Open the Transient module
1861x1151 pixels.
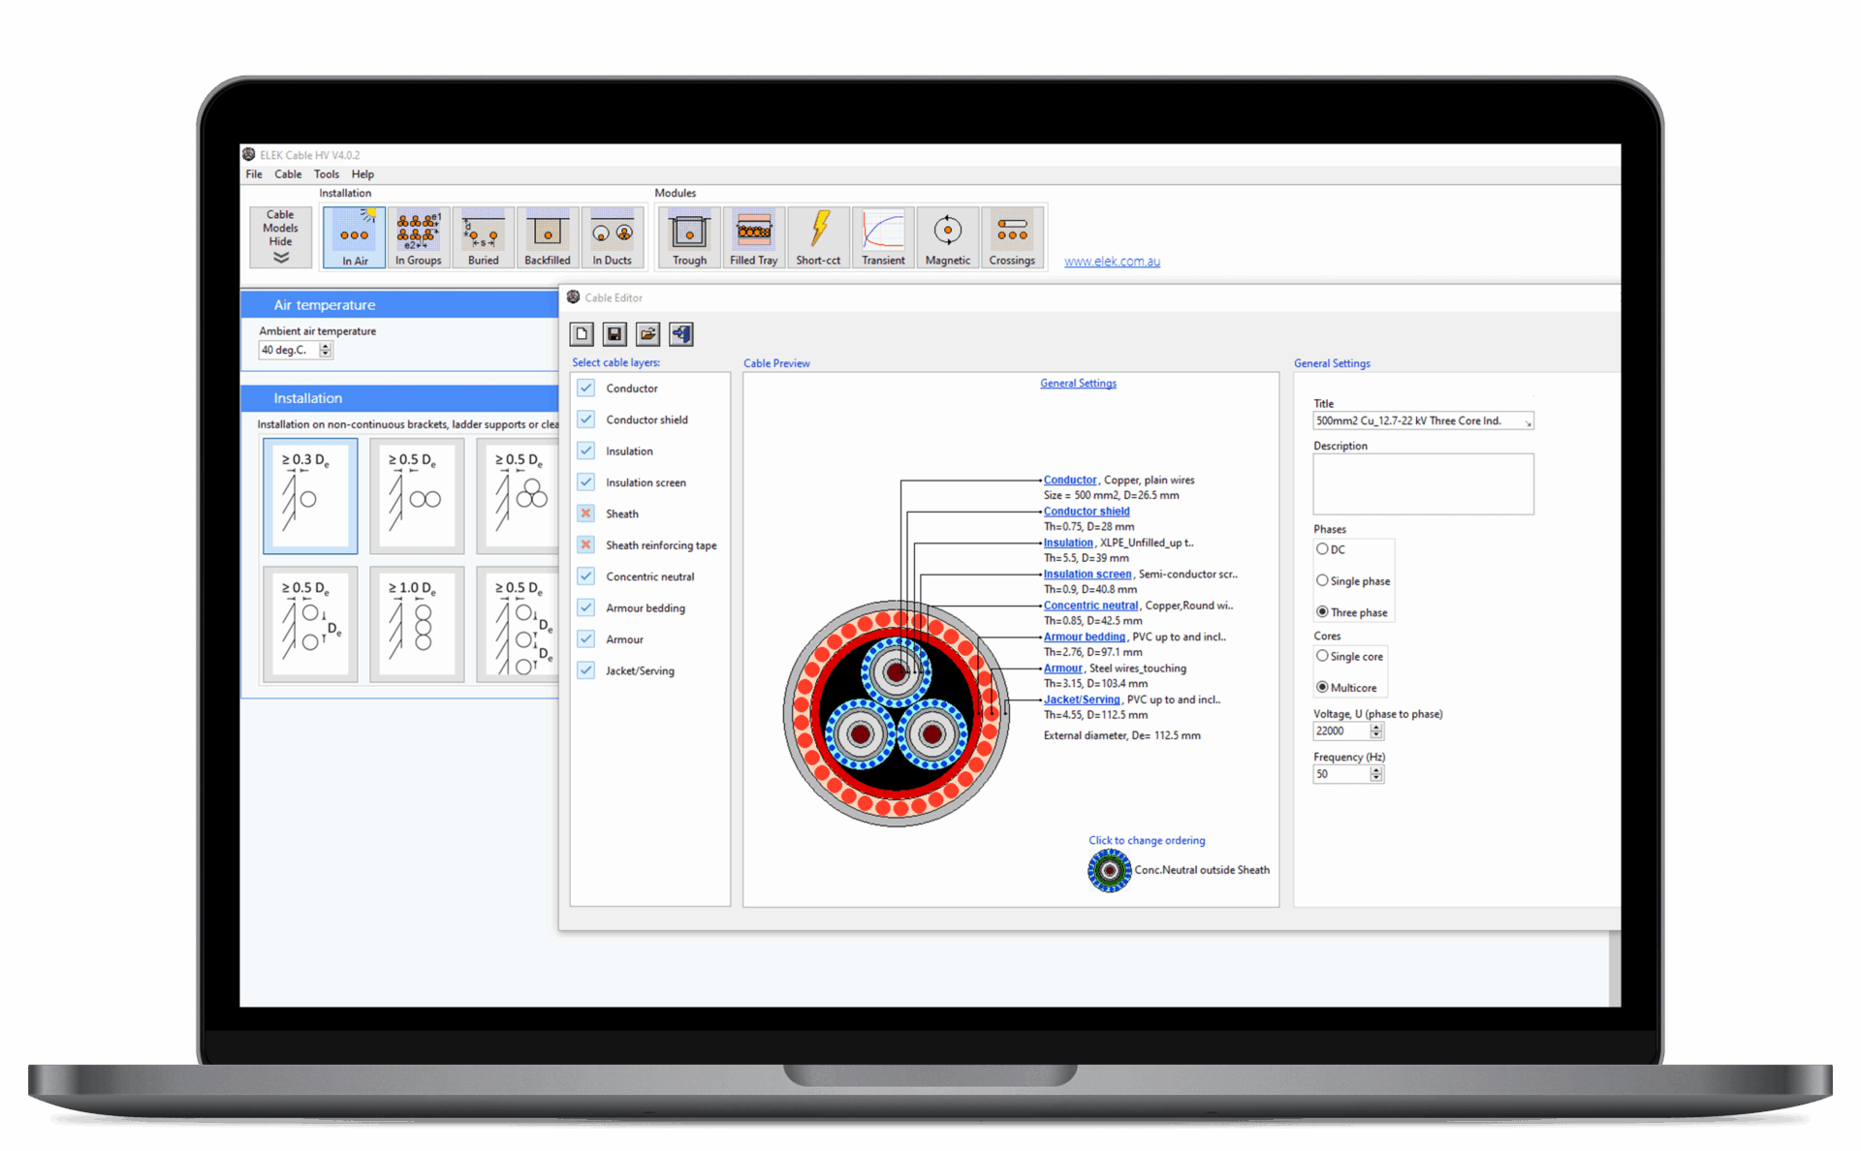(883, 236)
